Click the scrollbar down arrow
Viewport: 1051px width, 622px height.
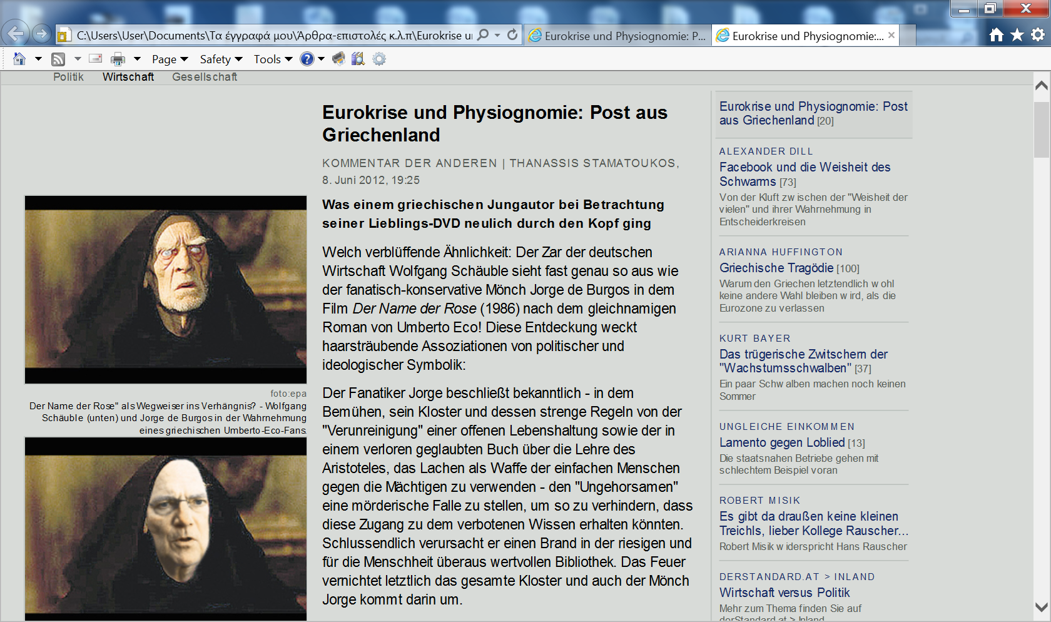tap(1042, 607)
